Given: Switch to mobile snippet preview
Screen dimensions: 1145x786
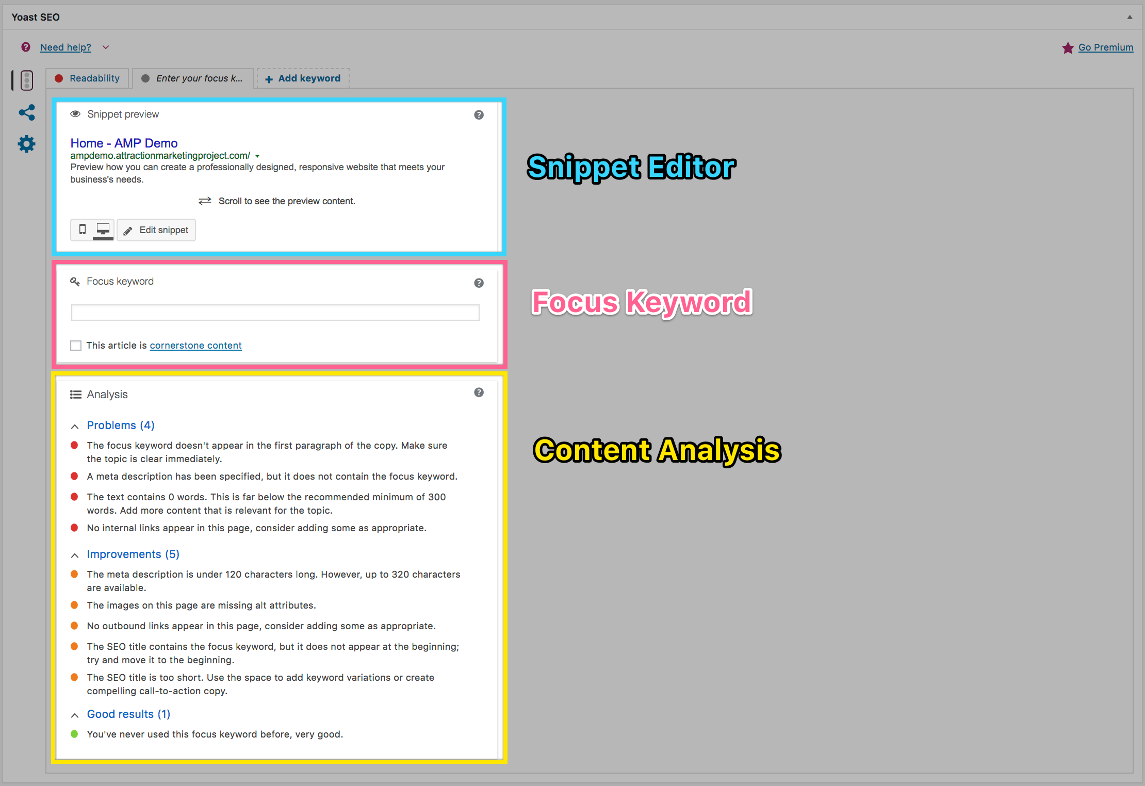Looking at the screenshot, I should click(x=82, y=229).
